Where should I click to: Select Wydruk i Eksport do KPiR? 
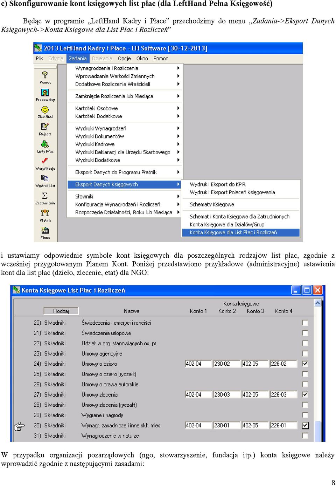click(241, 184)
